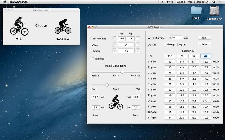Screen dimensions: 225x140
Task: Click the 9° gear cog field showing 13
Action: [x=170, y=106]
